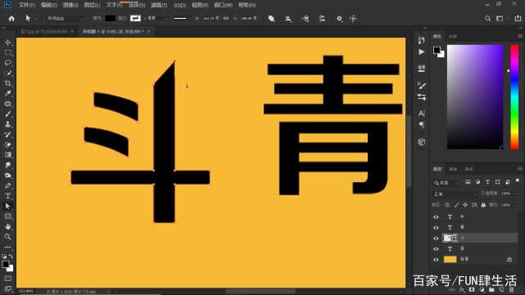The height and width of the screenshot is (295, 525).
Task: Select the Move tool
Action: tap(7, 43)
